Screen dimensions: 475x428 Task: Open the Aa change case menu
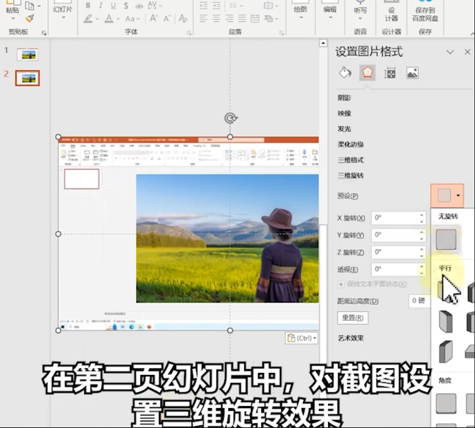pyautogui.click(x=132, y=19)
